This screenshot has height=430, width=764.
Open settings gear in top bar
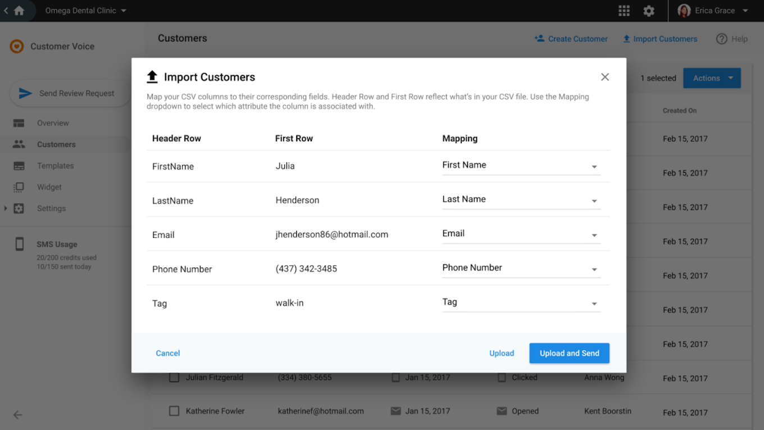(649, 11)
